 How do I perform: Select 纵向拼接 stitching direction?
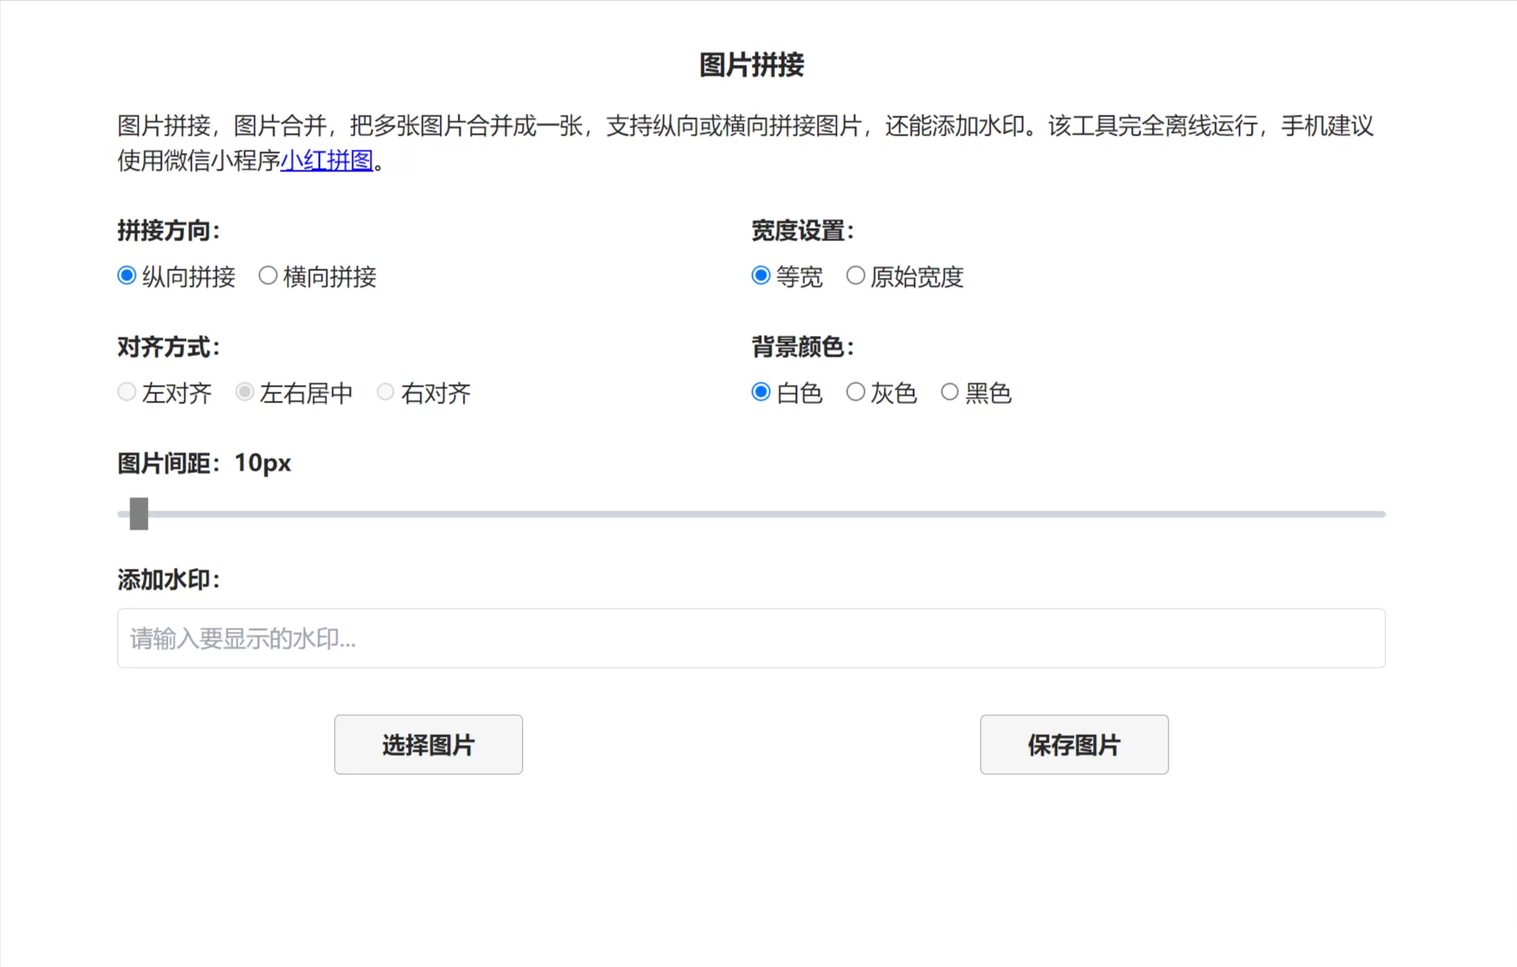coord(126,275)
